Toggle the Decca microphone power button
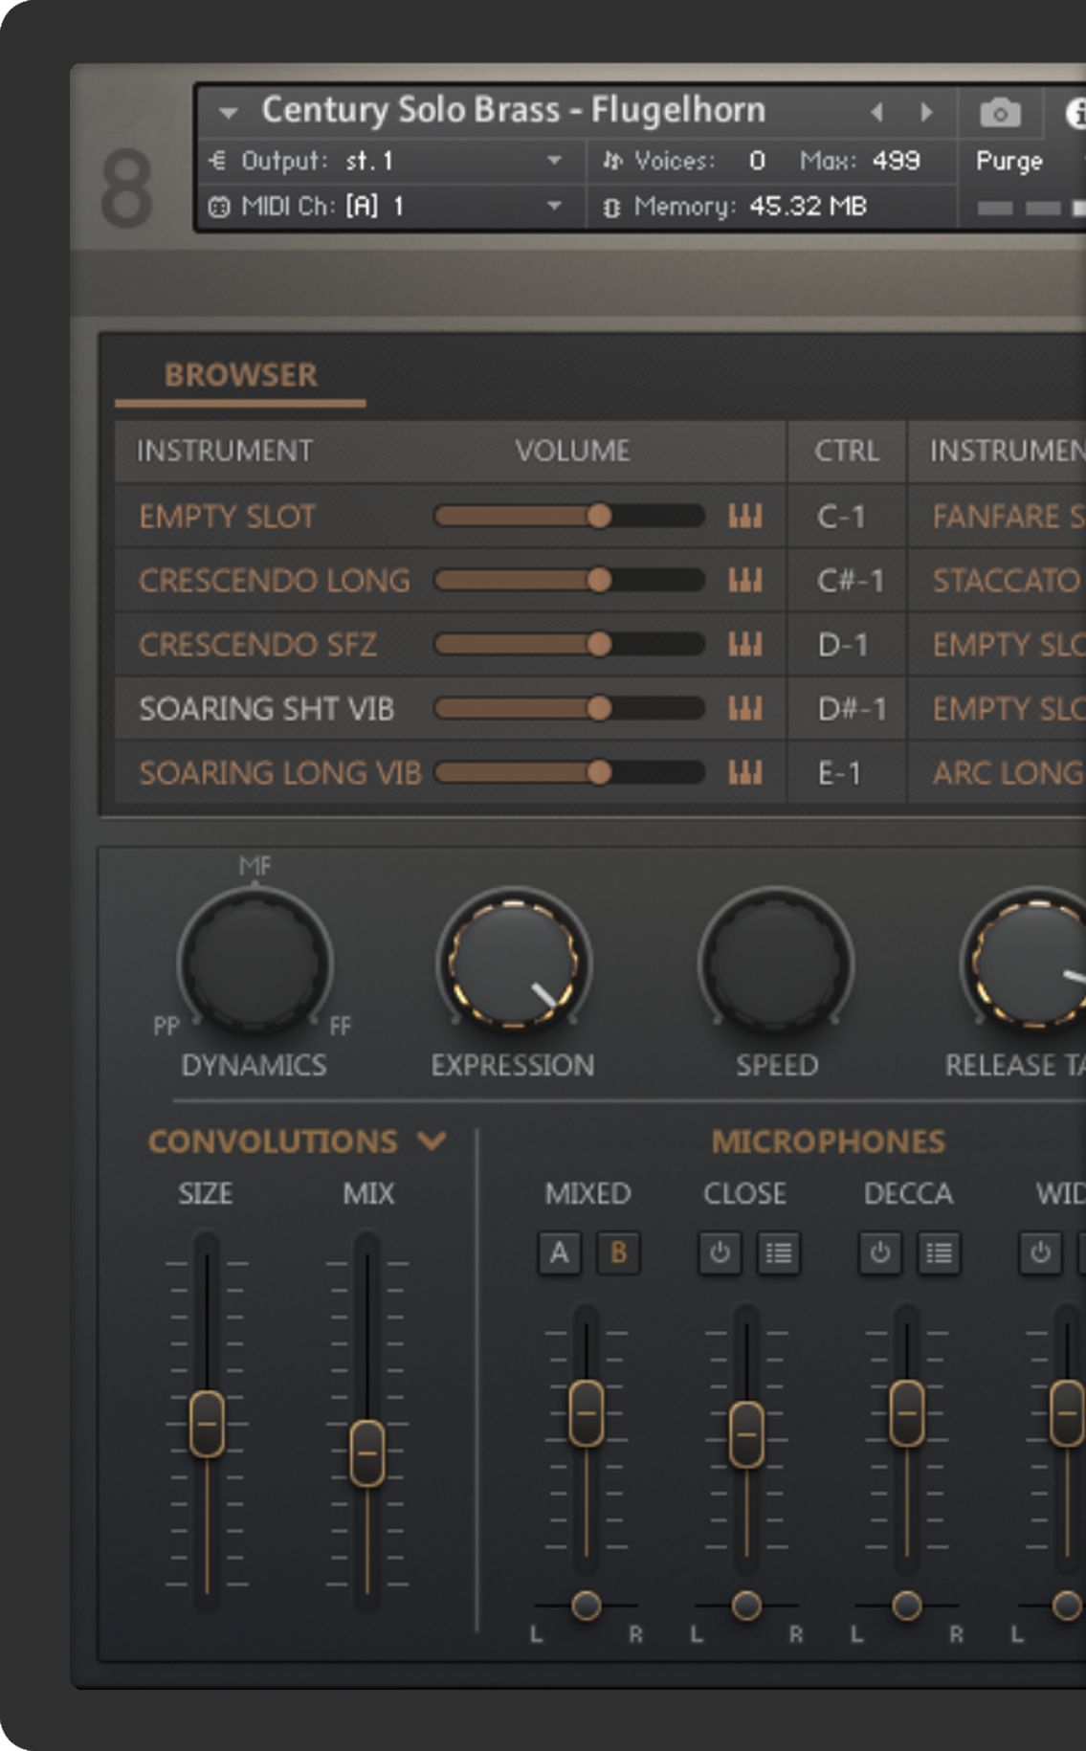 tap(880, 1252)
